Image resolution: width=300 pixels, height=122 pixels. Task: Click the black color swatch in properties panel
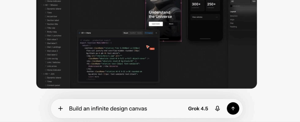231,6
